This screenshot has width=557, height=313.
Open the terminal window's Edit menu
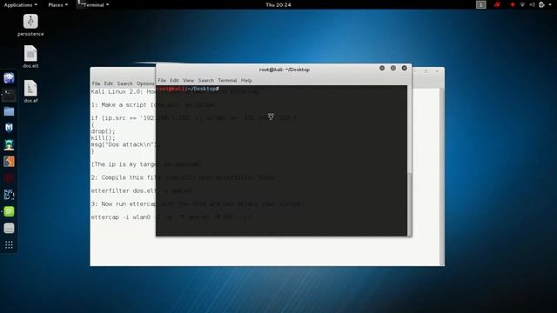(174, 81)
